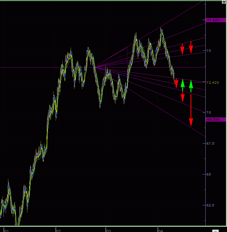The width and height of the screenshot is (227, 232).
Task: Click the 62.5 price axis label
Action: pyautogui.click(x=210, y=205)
